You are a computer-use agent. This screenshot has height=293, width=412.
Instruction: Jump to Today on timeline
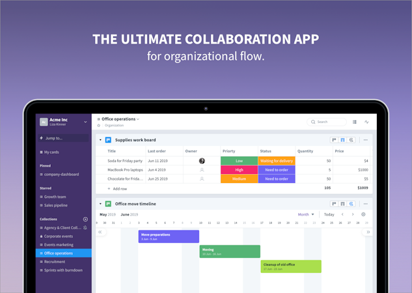[x=329, y=214]
